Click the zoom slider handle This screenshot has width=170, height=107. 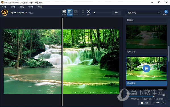pyautogui.click(x=94, y=13)
